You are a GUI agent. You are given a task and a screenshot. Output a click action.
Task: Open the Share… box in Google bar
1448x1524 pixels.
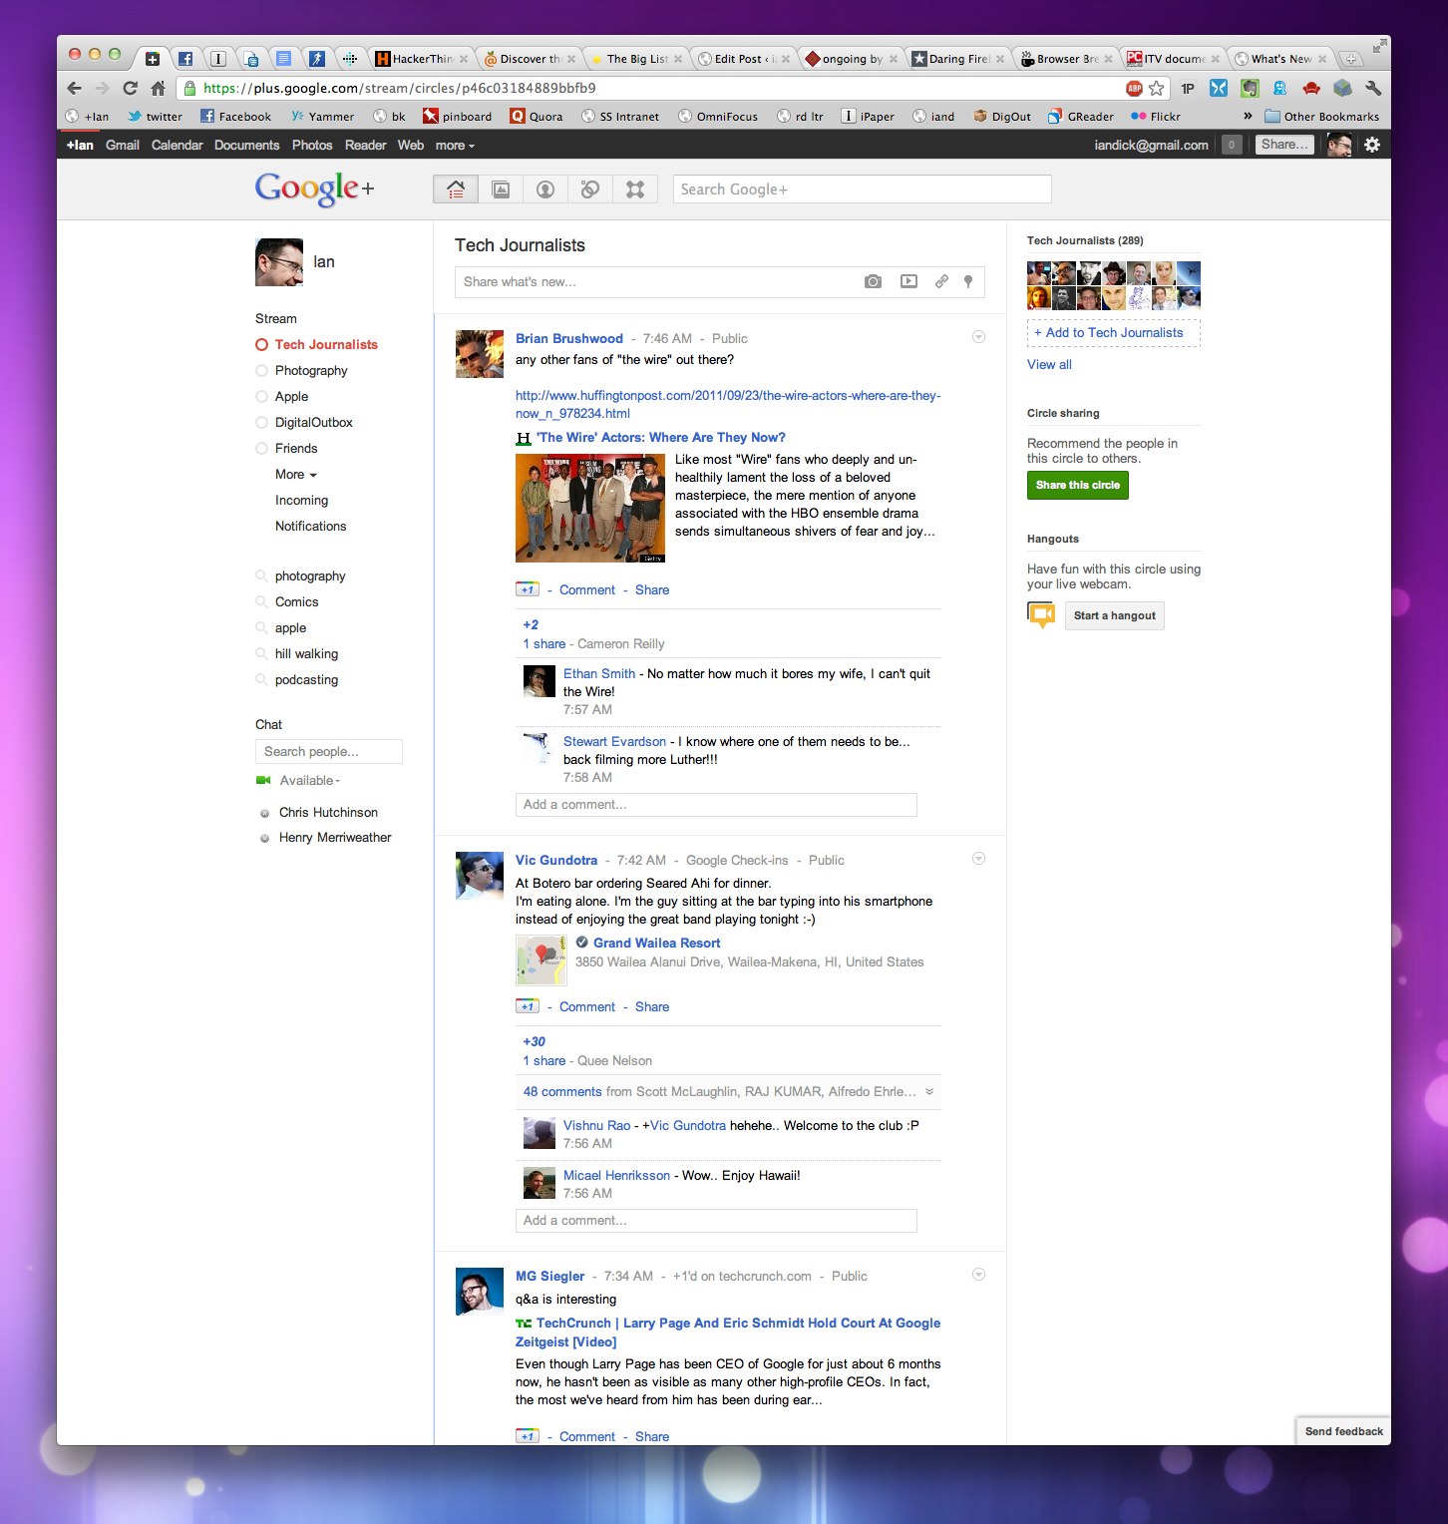click(x=1283, y=145)
